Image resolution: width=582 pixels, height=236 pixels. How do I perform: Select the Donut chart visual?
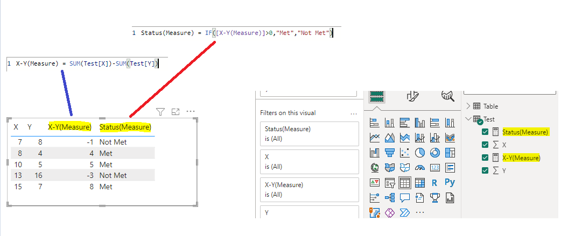pyautogui.click(x=434, y=152)
